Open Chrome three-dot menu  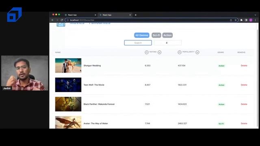256,20
